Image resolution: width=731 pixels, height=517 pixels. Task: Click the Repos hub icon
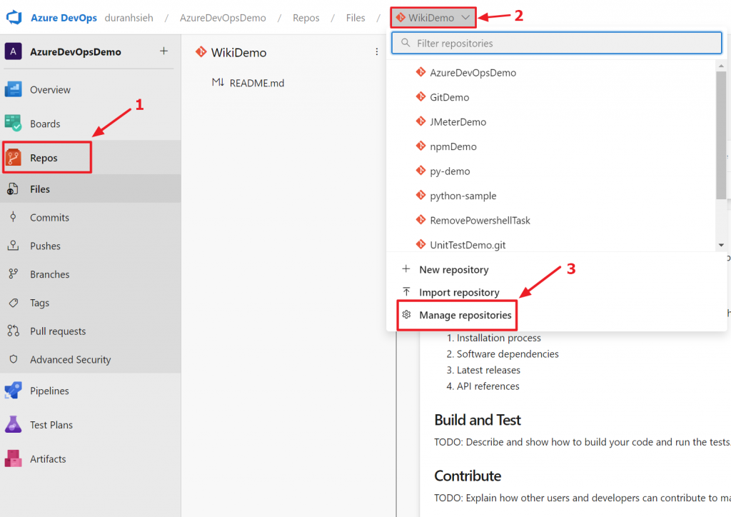coord(13,158)
